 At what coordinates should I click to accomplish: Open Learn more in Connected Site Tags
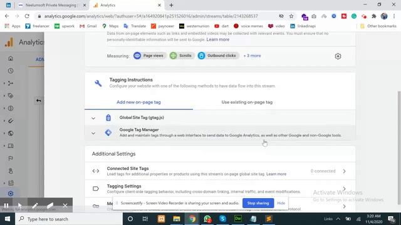point(276,174)
